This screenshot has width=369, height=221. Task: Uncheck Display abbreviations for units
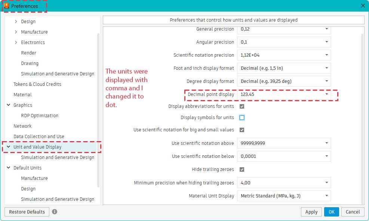[242, 106]
